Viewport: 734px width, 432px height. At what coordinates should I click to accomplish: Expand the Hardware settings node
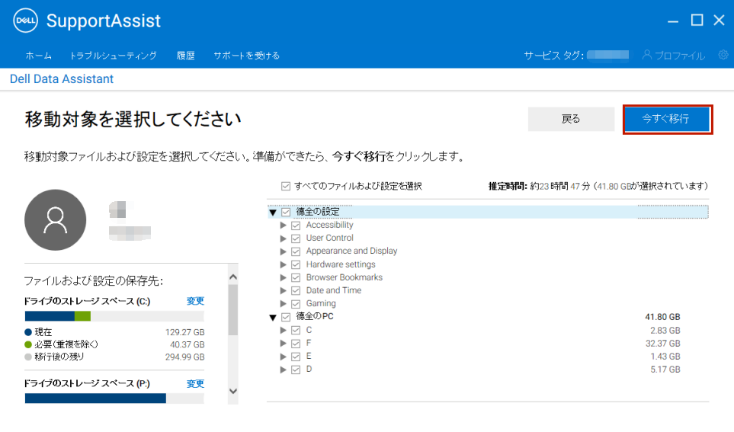click(284, 264)
